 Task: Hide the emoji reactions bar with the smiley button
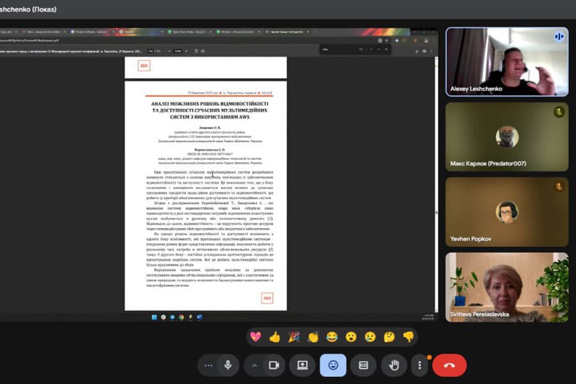(x=333, y=365)
